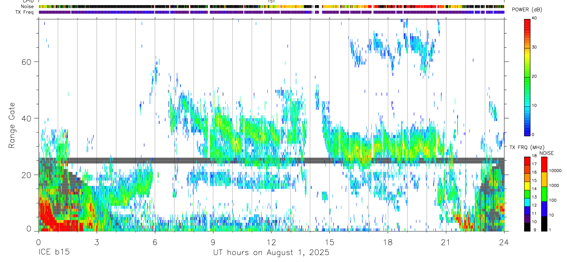Viewport: 567px width, 262px height.
Task: Select the rainbow POWER color scale bar
Action: (x=527, y=77)
